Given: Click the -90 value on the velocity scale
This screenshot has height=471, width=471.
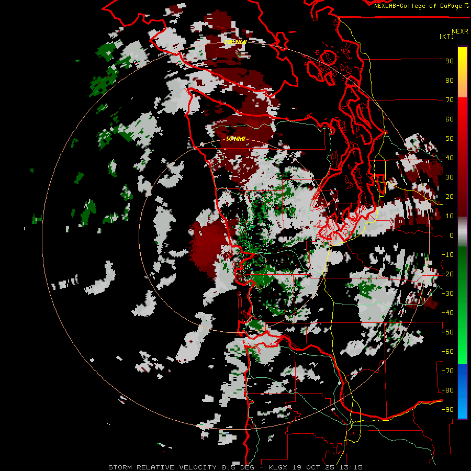Looking at the screenshot, I should point(447,410).
